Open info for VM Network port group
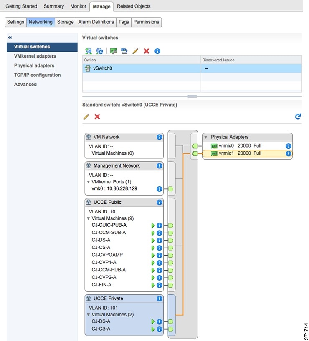 pyautogui.click(x=159, y=137)
